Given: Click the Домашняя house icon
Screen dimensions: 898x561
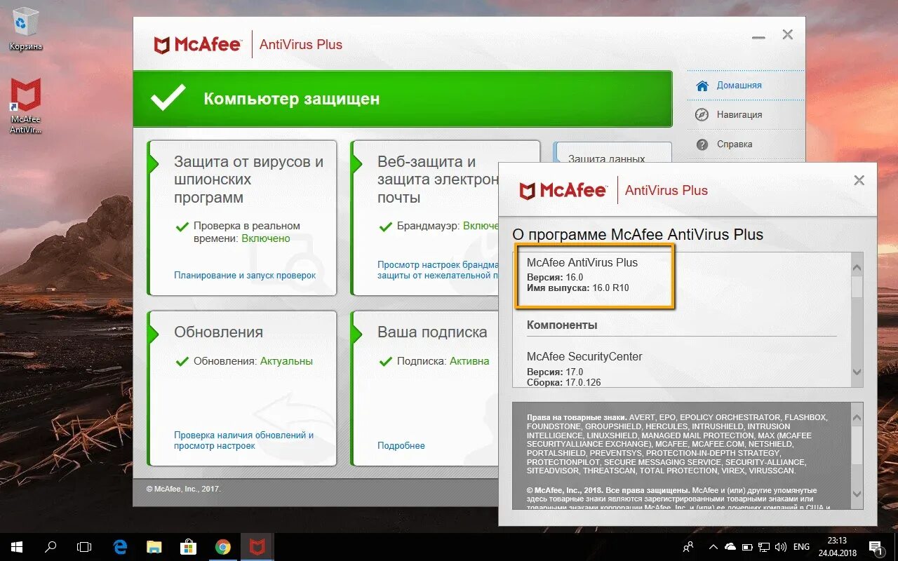Looking at the screenshot, I should click(x=702, y=86).
